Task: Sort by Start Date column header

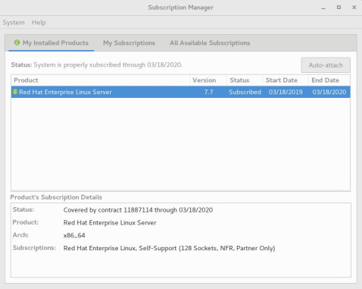Action: click(x=286, y=80)
